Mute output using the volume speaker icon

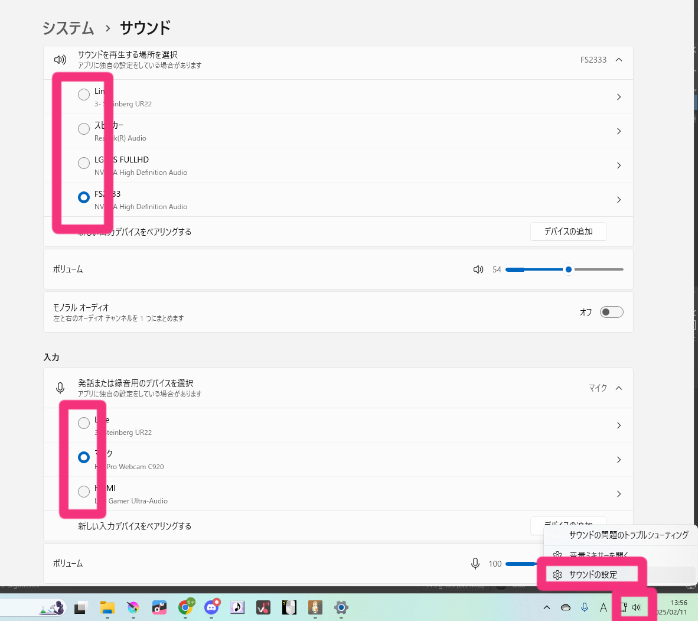click(478, 269)
